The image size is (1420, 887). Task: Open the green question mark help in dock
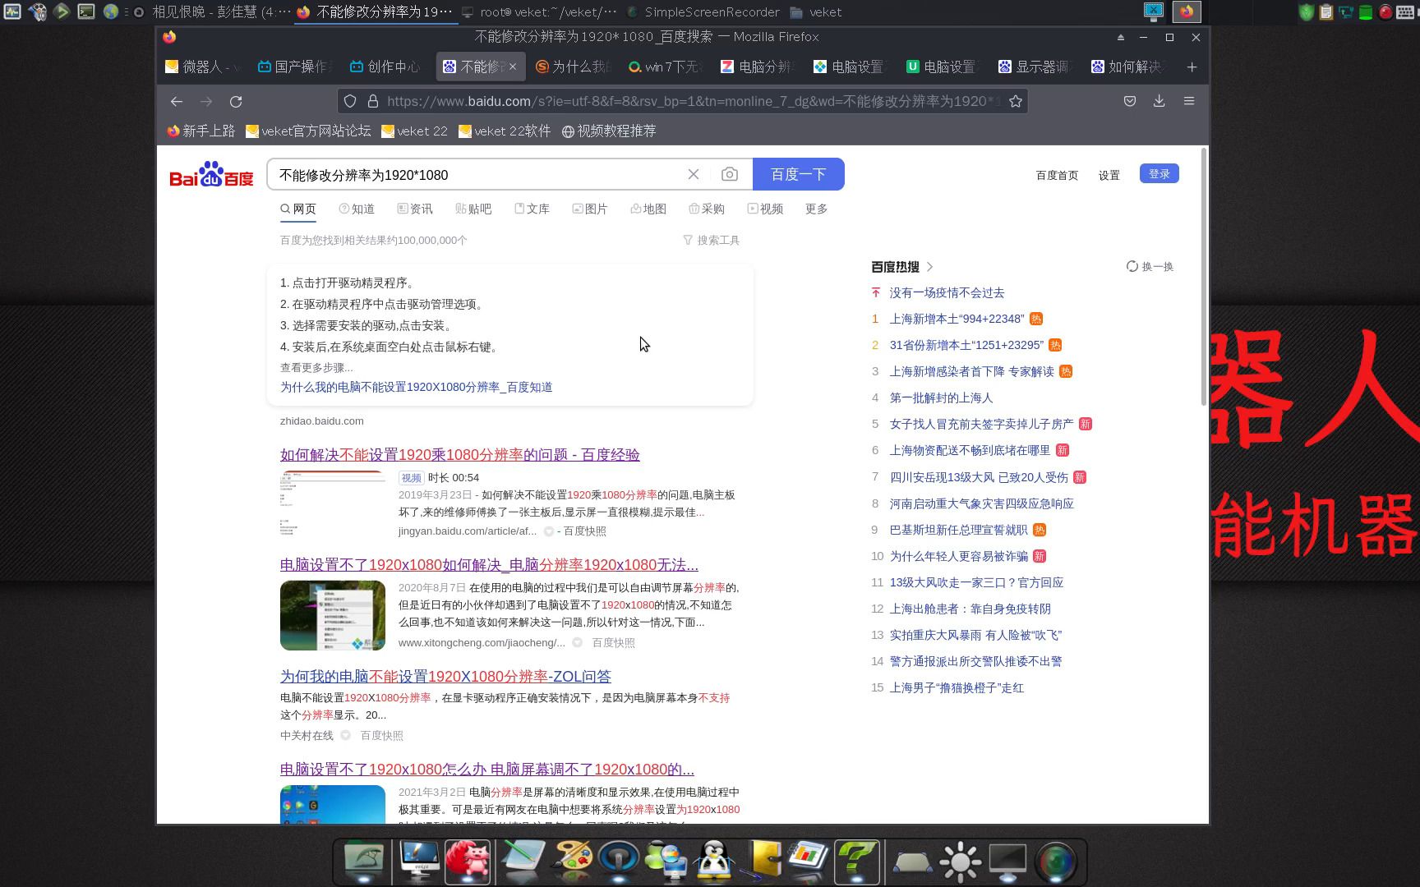tap(856, 861)
